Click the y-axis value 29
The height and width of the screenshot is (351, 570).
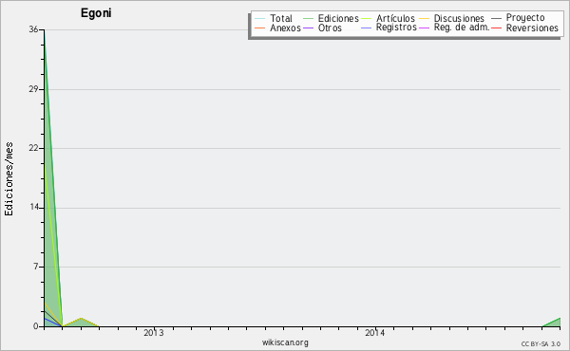tap(33, 89)
